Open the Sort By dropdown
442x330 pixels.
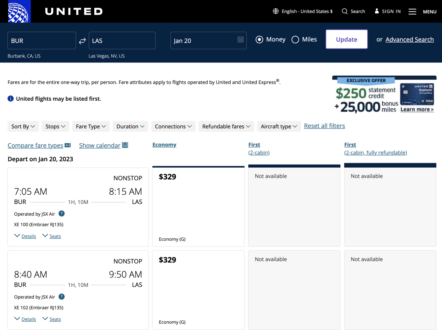23,126
